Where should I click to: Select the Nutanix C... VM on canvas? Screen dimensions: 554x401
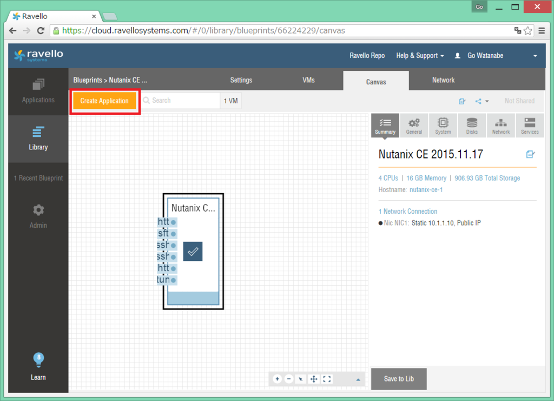[x=193, y=251]
